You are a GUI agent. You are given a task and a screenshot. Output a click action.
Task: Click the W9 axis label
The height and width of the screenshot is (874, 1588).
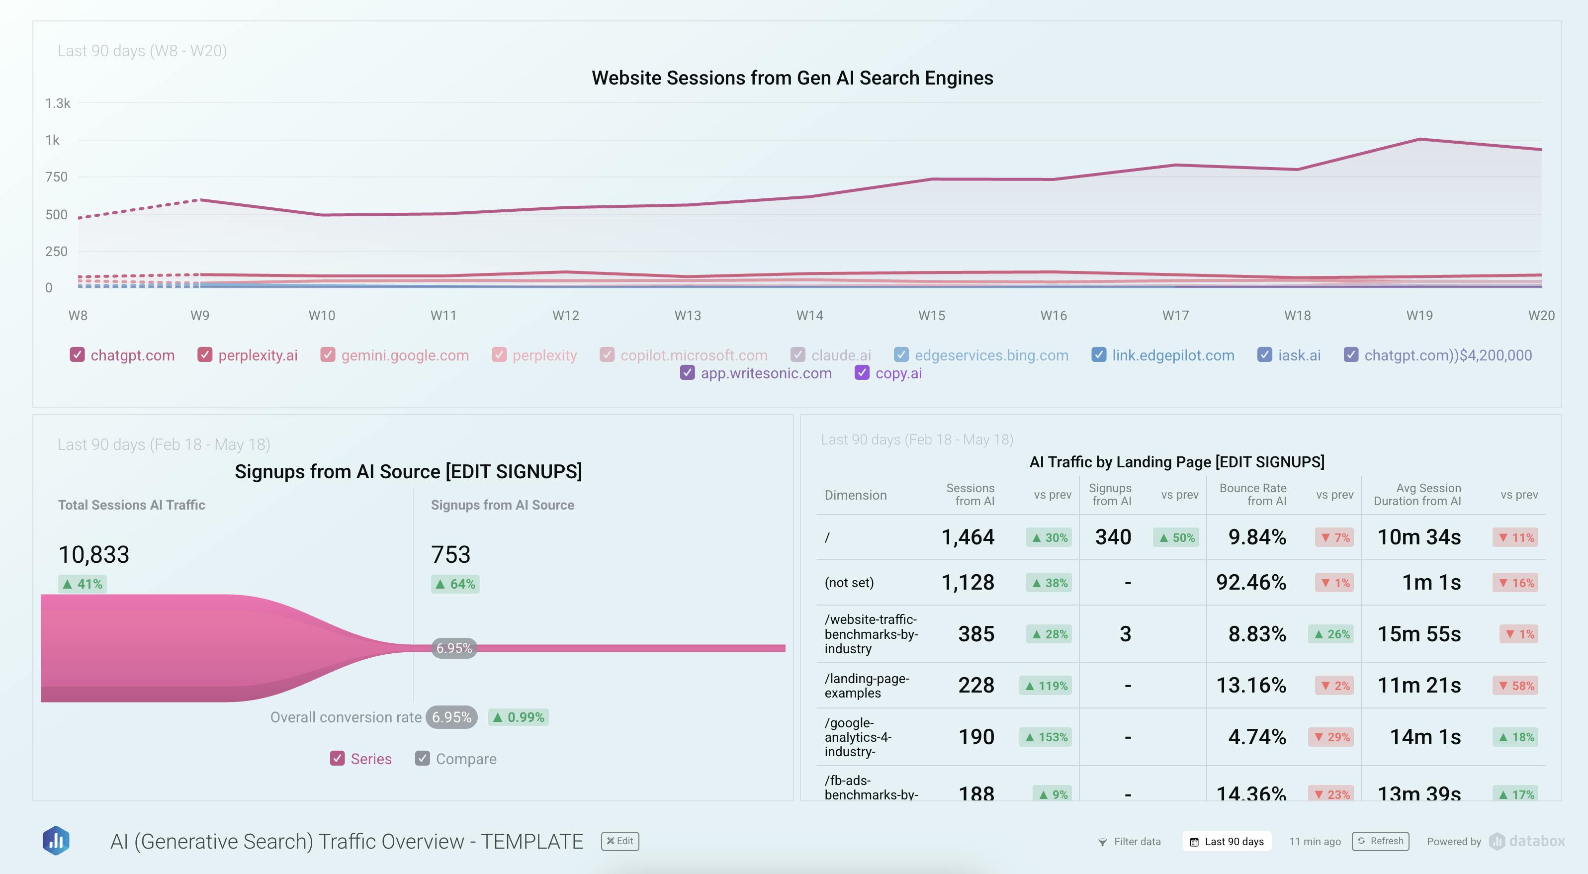[200, 316]
